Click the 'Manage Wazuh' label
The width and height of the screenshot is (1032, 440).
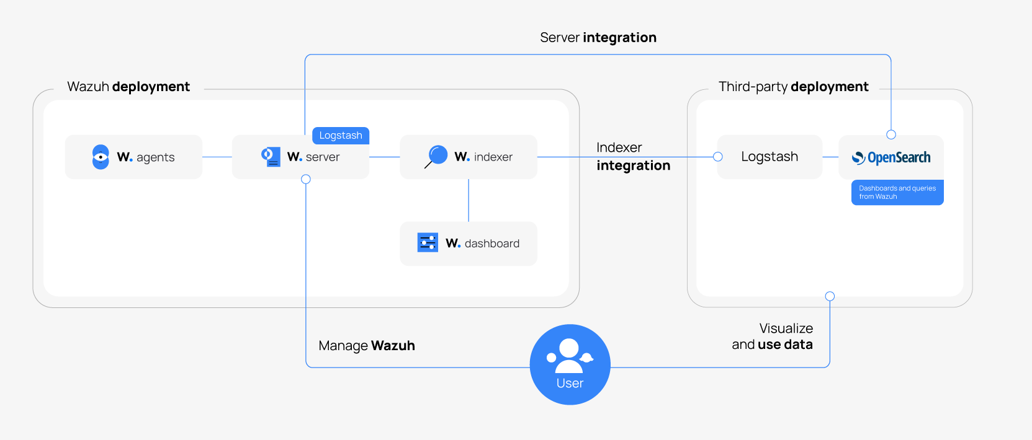click(366, 346)
